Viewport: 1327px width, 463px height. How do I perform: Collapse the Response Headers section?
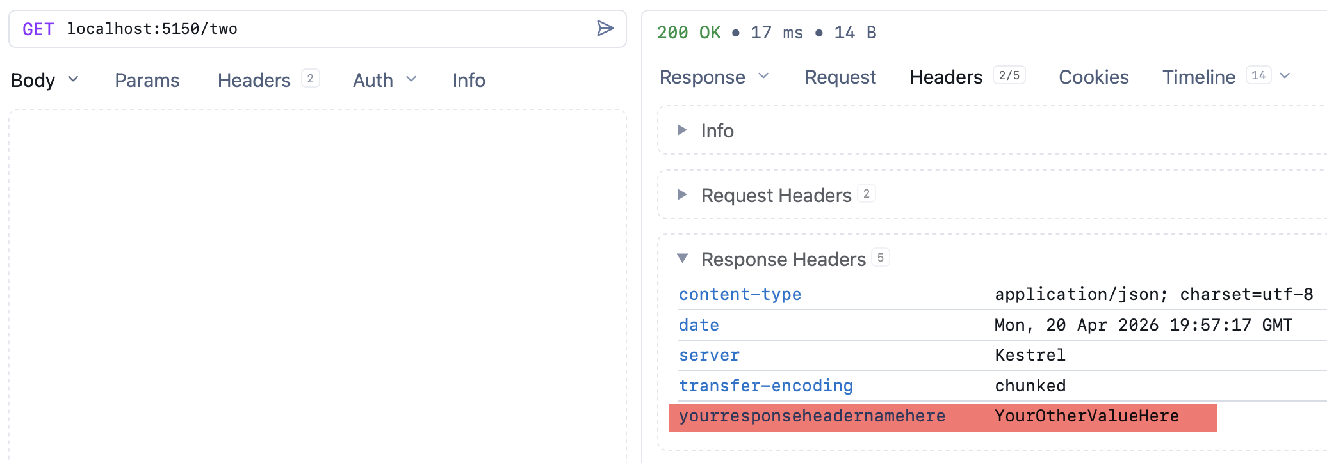point(682,258)
